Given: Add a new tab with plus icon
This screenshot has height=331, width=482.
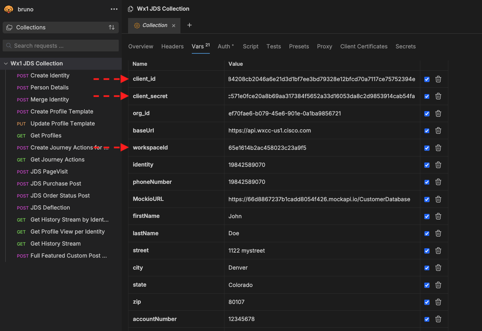Looking at the screenshot, I should pos(189,25).
